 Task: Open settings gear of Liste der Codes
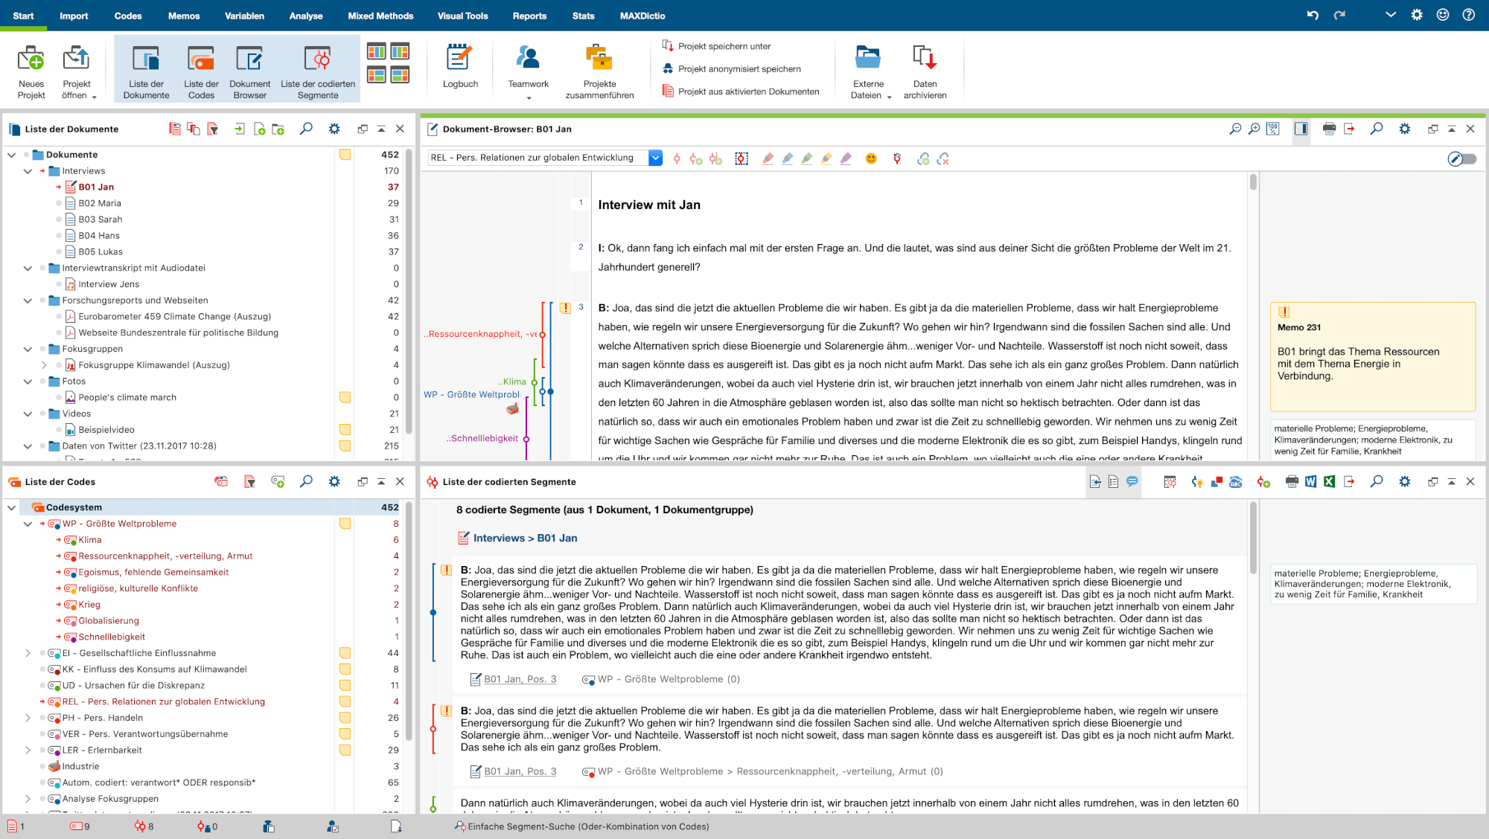pyautogui.click(x=334, y=481)
